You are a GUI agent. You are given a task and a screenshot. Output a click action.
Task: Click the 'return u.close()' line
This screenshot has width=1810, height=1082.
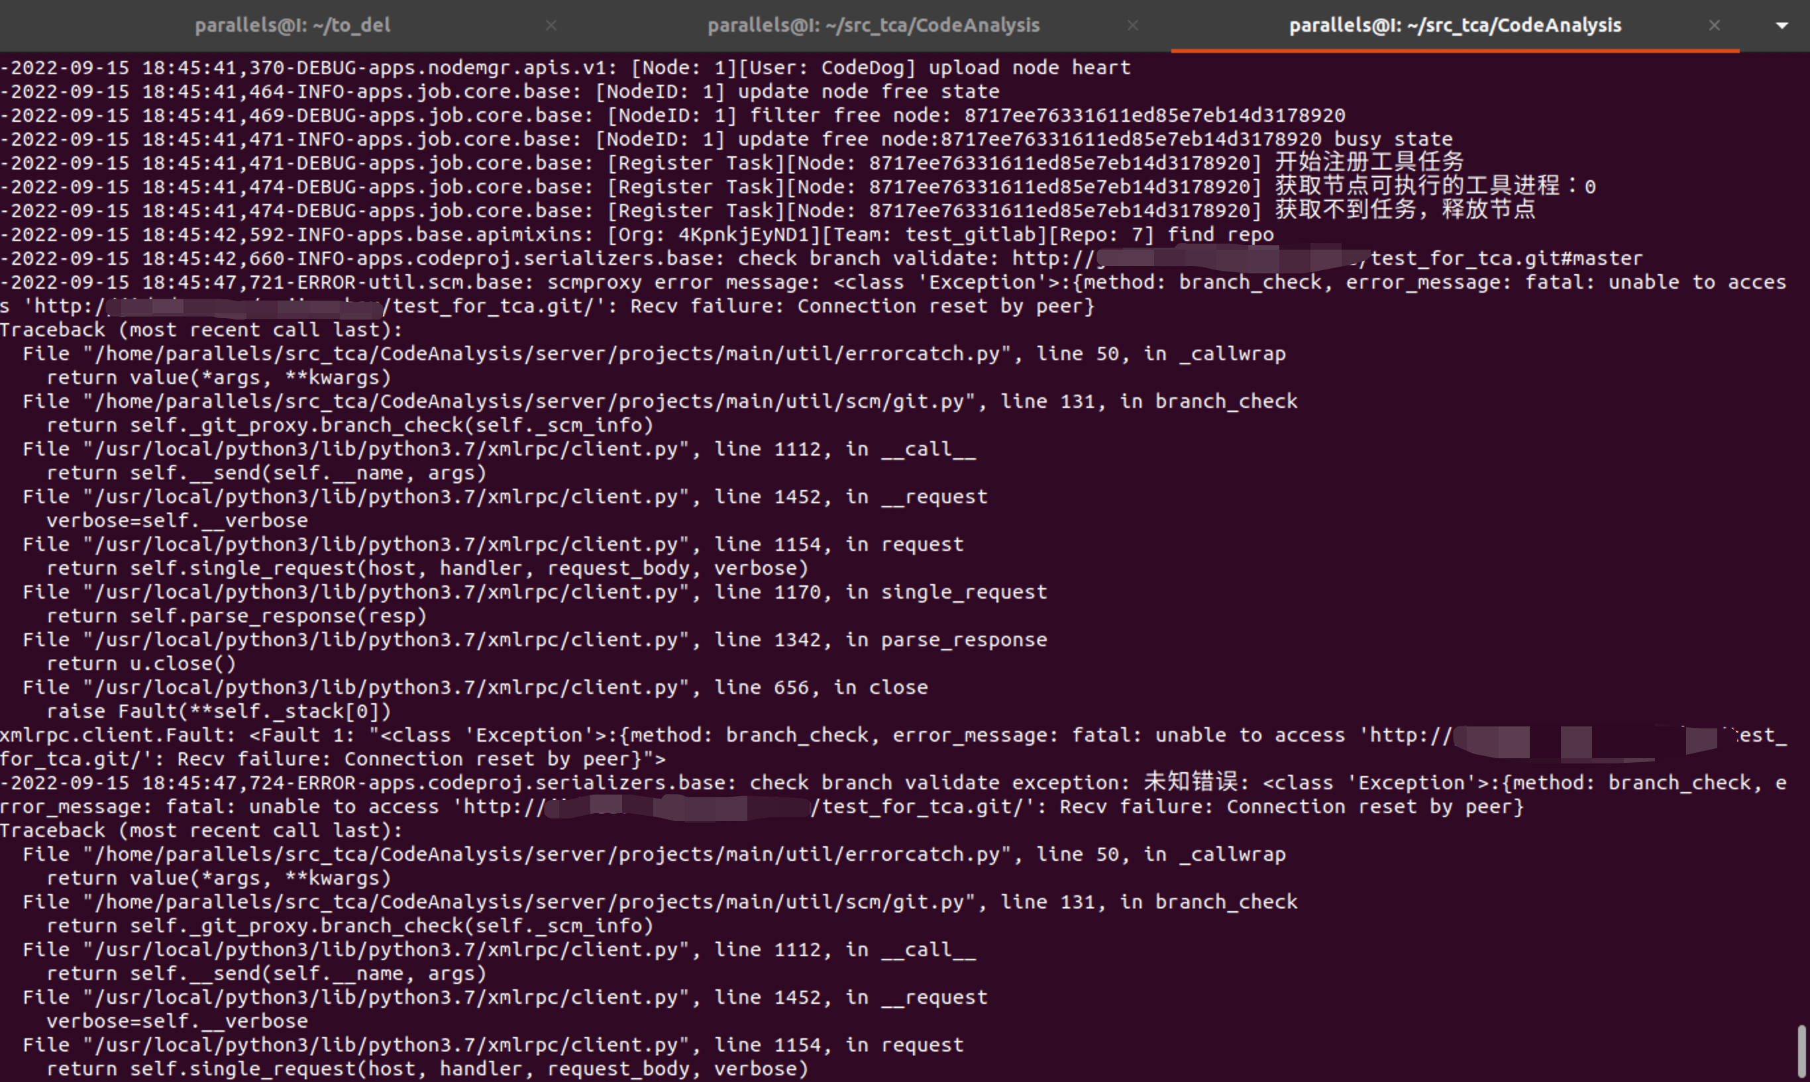pos(140,664)
